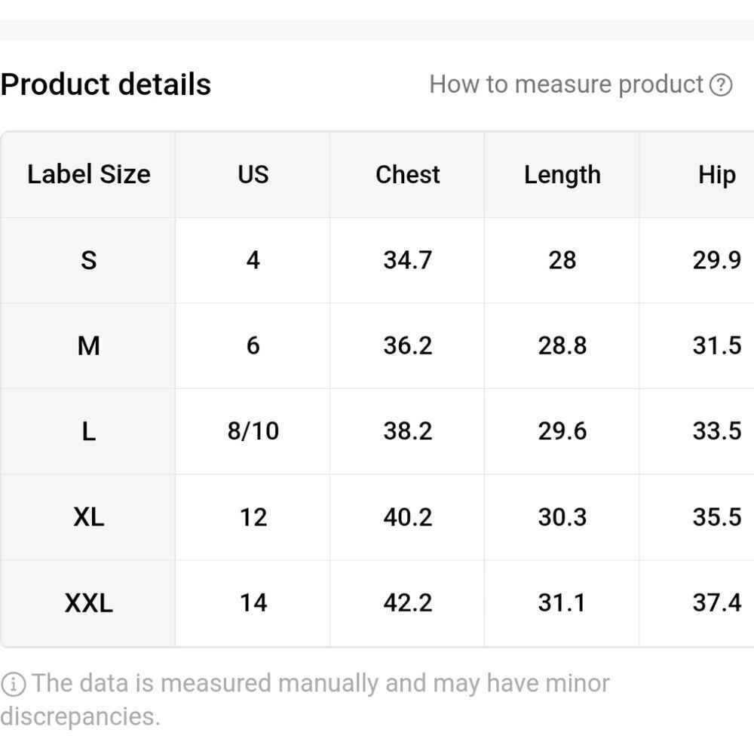Click the info icon beside data disclaimer
Image resolution: width=754 pixels, height=754 pixels.
(x=13, y=685)
